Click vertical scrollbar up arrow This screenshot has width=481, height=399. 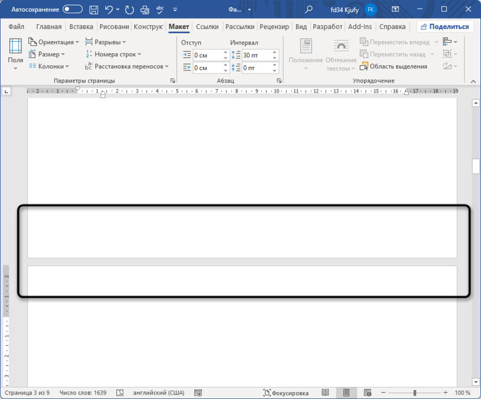click(x=476, y=103)
